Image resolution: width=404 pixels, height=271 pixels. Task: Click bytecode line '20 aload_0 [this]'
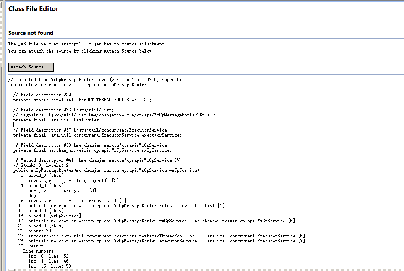pos(41,226)
